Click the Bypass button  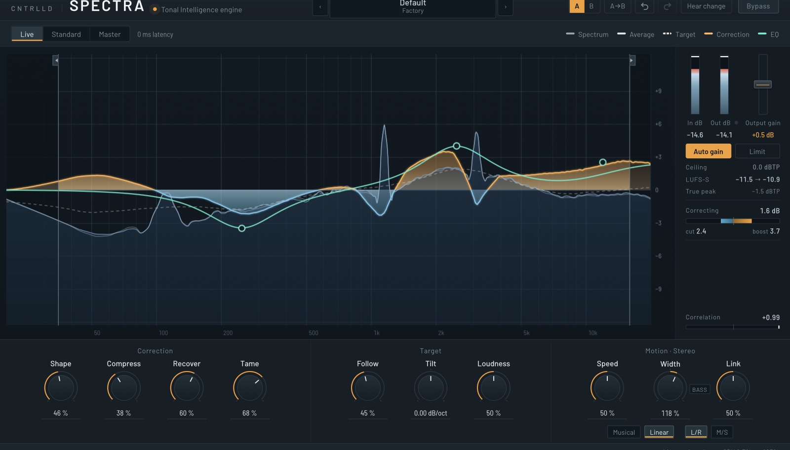(x=758, y=6)
